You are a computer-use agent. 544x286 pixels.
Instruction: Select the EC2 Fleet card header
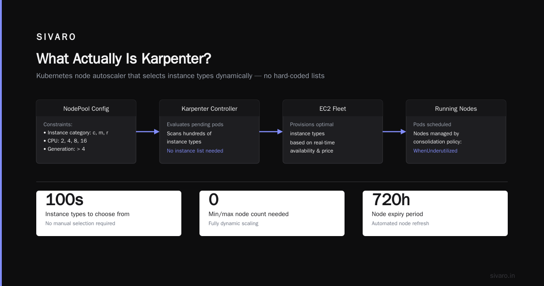(x=333, y=108)
